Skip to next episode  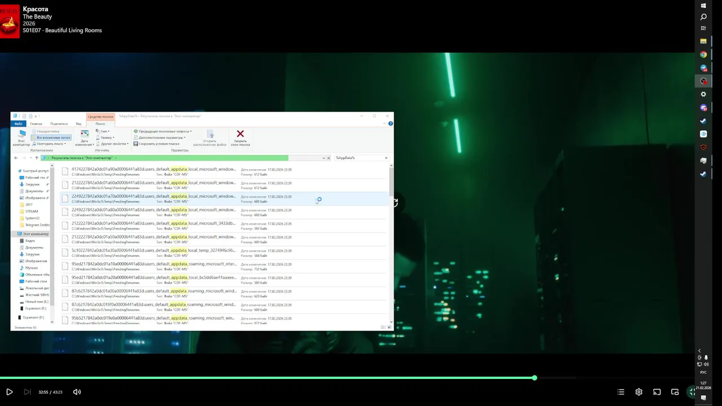coord(27,392)
